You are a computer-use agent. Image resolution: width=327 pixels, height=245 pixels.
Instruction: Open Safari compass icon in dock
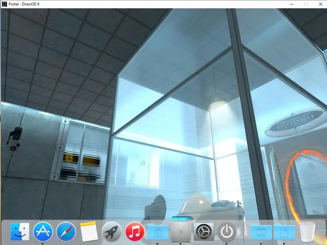click(x=66, y=232)
